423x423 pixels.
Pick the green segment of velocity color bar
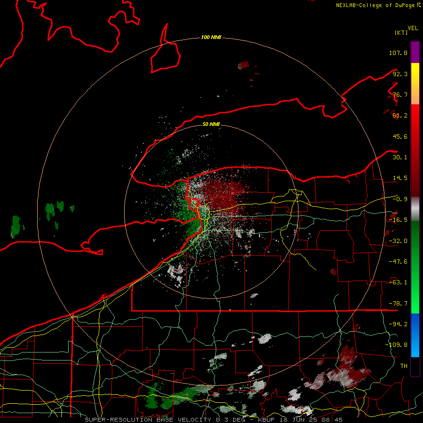[x=415, y=267]
